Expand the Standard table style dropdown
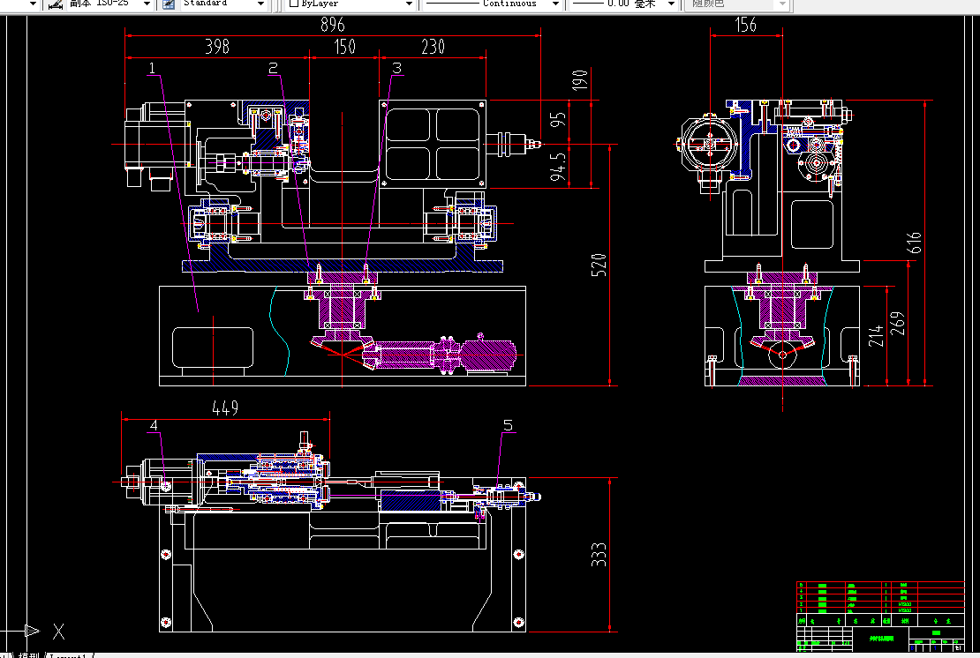Screen dimensions: 980x658 click(260, 4)
